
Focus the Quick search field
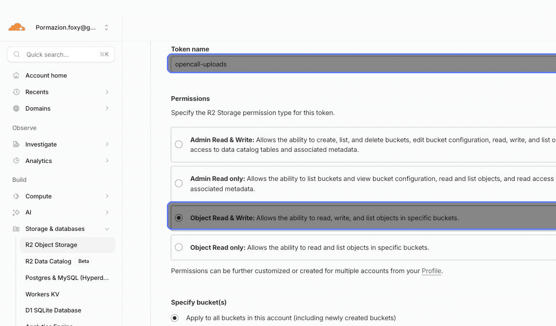[61, 54]
